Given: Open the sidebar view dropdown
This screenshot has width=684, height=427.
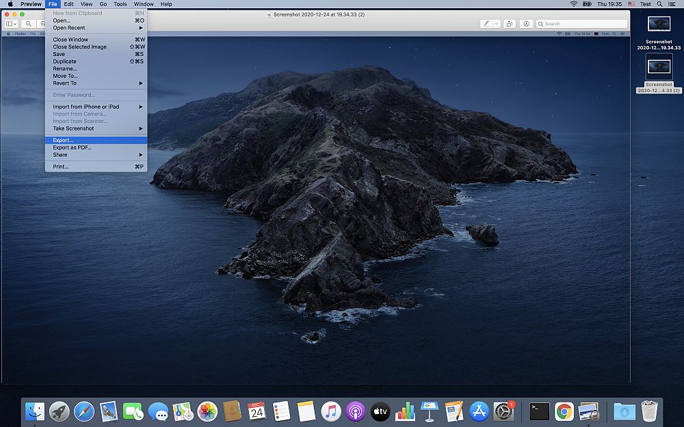Looking at the screenshot, I should [12, 24].
